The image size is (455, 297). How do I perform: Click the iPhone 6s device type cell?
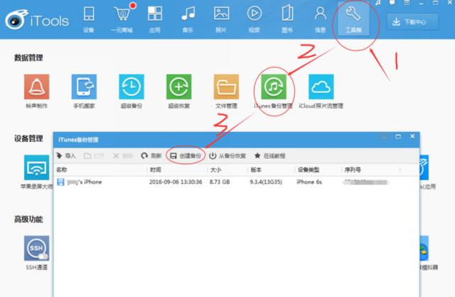(x=309, y=182)
